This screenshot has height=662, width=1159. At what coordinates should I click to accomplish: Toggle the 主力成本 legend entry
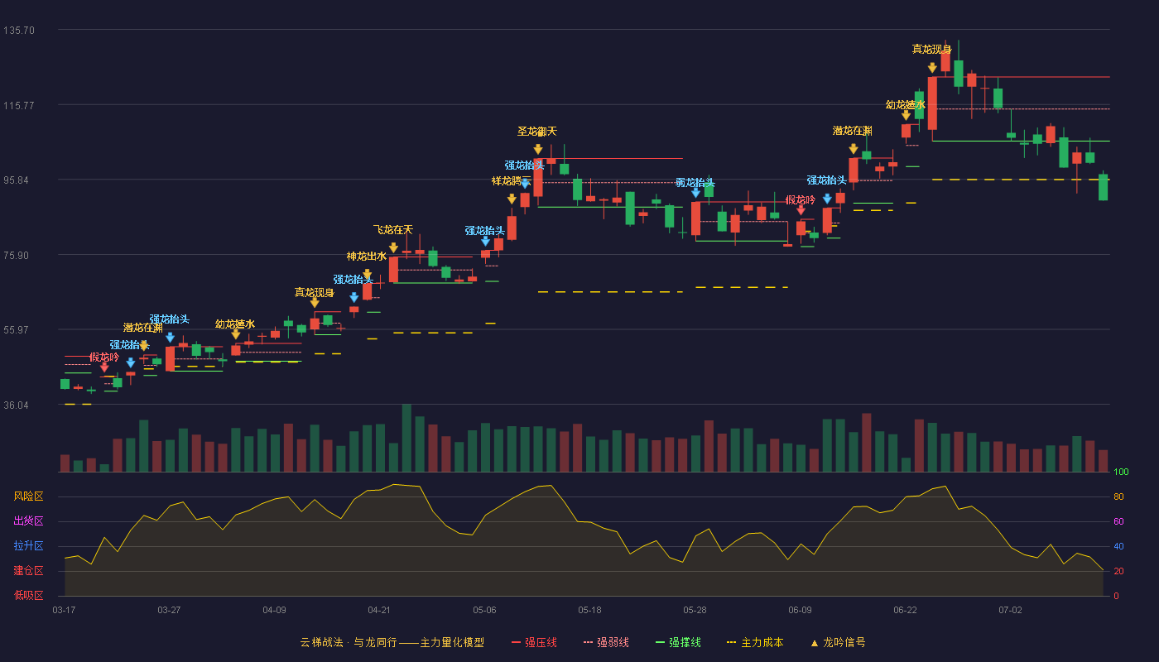tap(754, 642)
